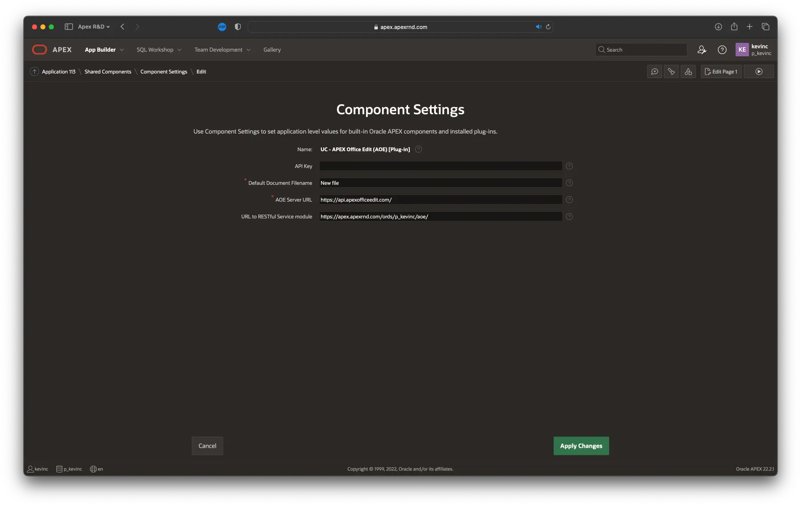Image resolution: width=801 pixels, height=507 pixels.
Task: Click the Adblock Plus extension icon
Action: pyautogui.click(x=222, y=27)
